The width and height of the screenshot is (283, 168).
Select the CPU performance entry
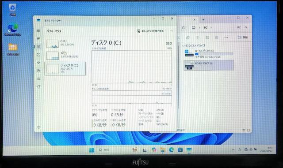[65, 44]
